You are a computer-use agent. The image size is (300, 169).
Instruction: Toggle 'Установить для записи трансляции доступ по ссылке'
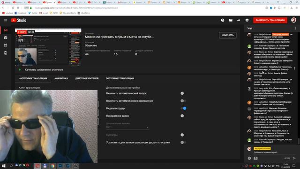point(183,143)
